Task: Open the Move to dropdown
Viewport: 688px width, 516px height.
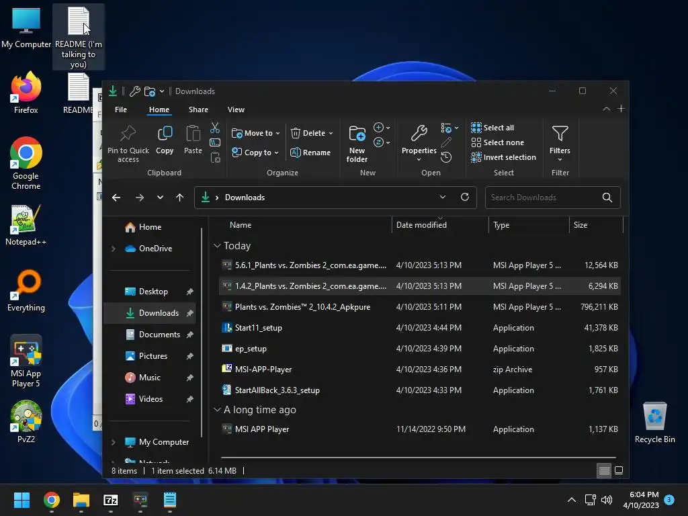Action: [255, 133]
